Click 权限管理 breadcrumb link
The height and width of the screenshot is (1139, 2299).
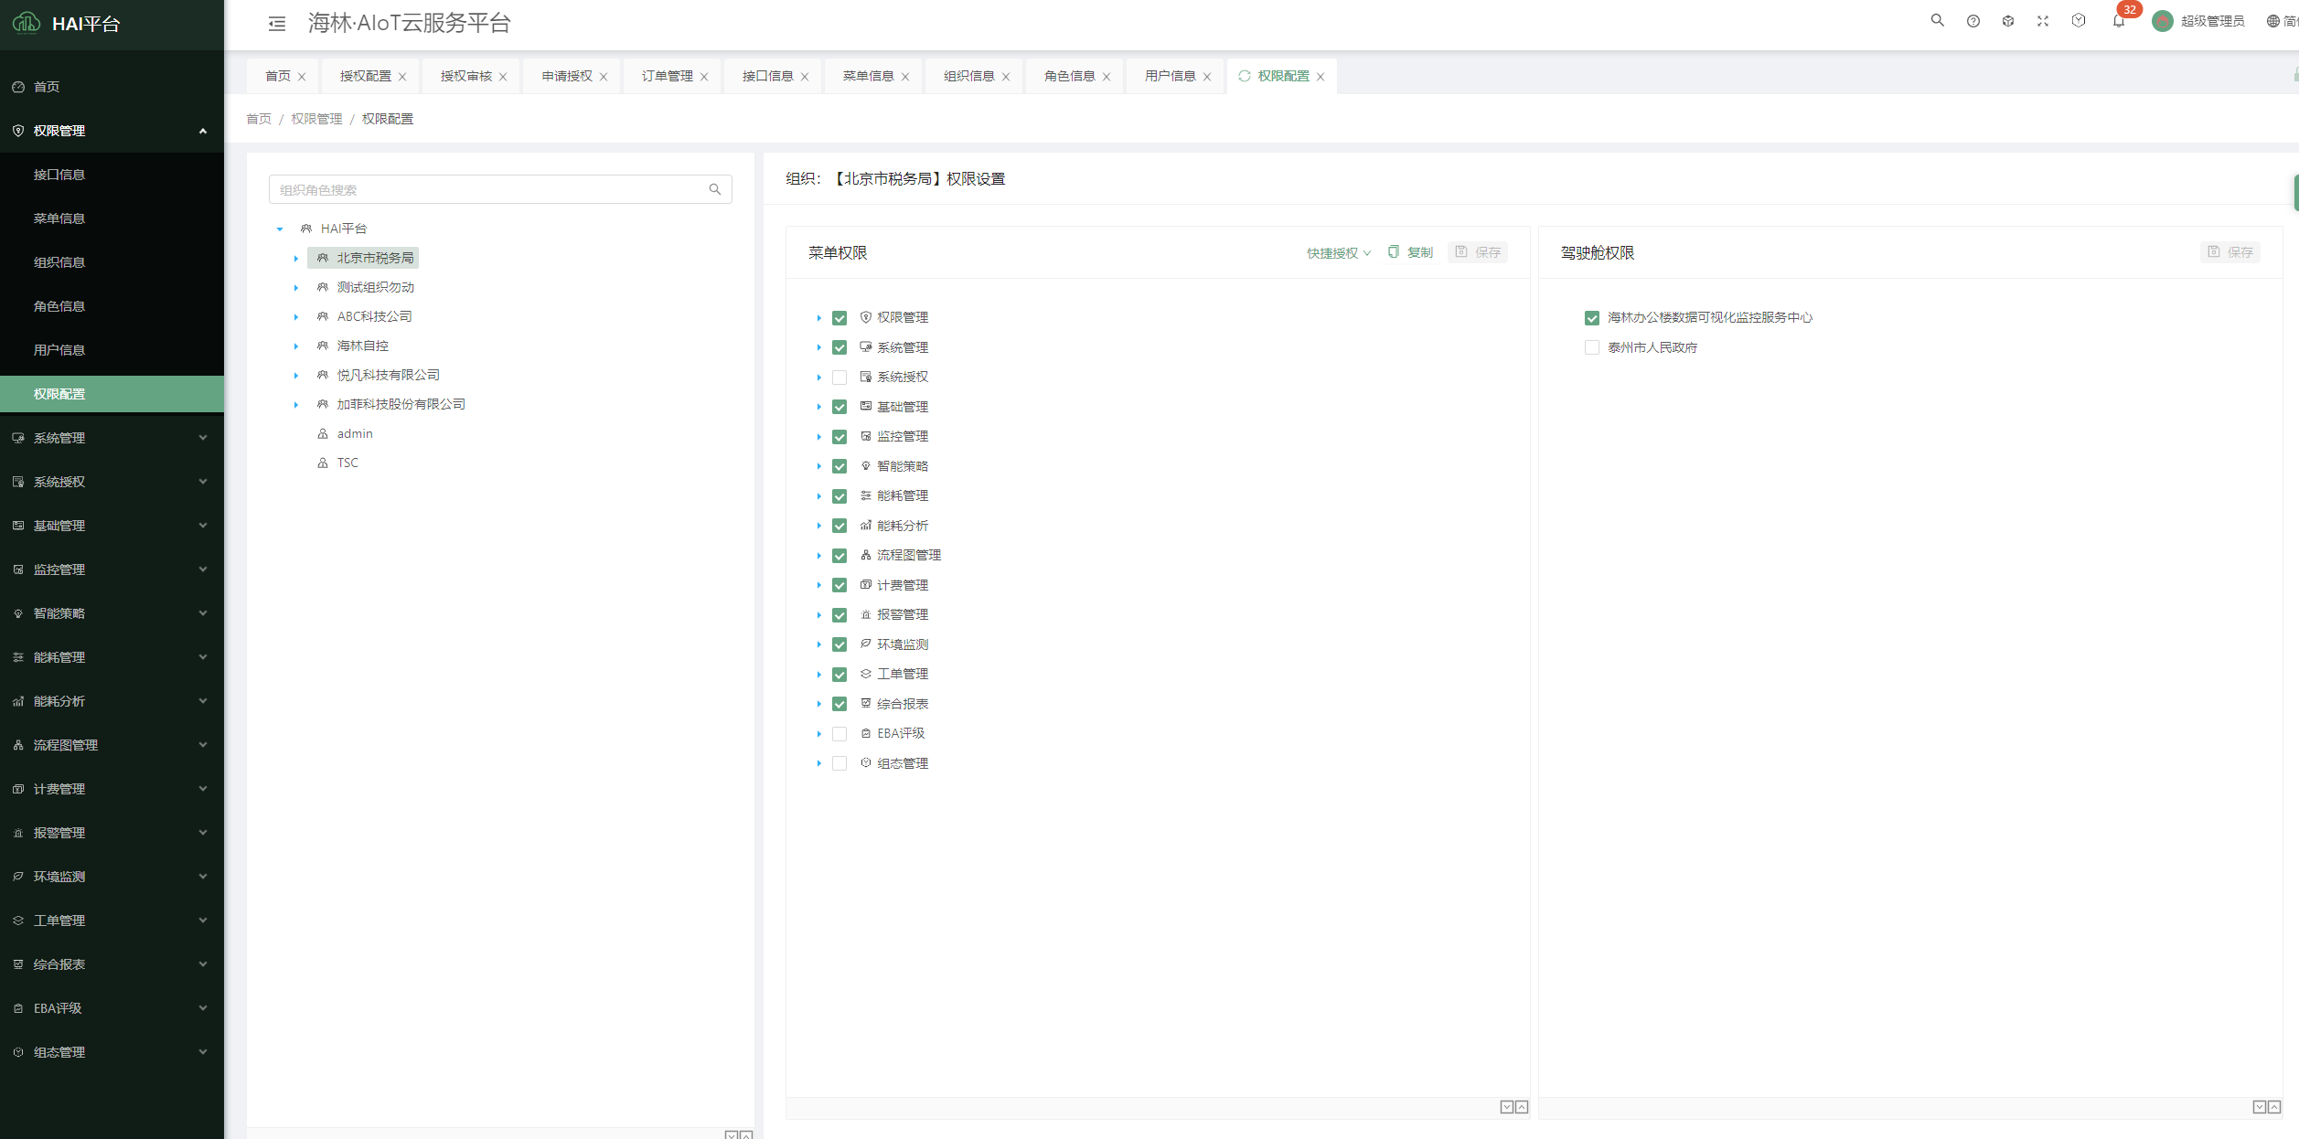(x=316, y=119)
